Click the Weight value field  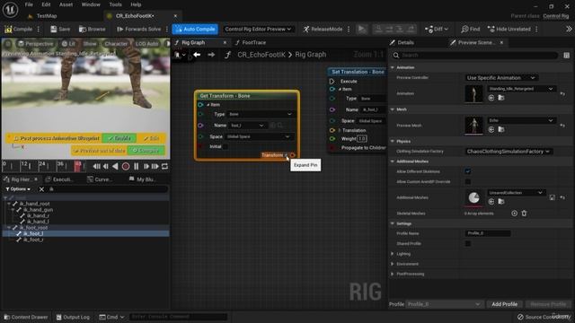[362, 139]
